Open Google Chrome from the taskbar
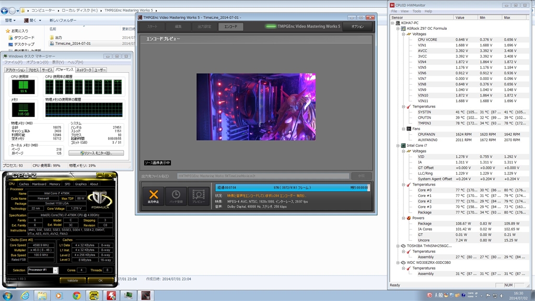The width and height of the screenshot is (535, 301). pos(76,295)
